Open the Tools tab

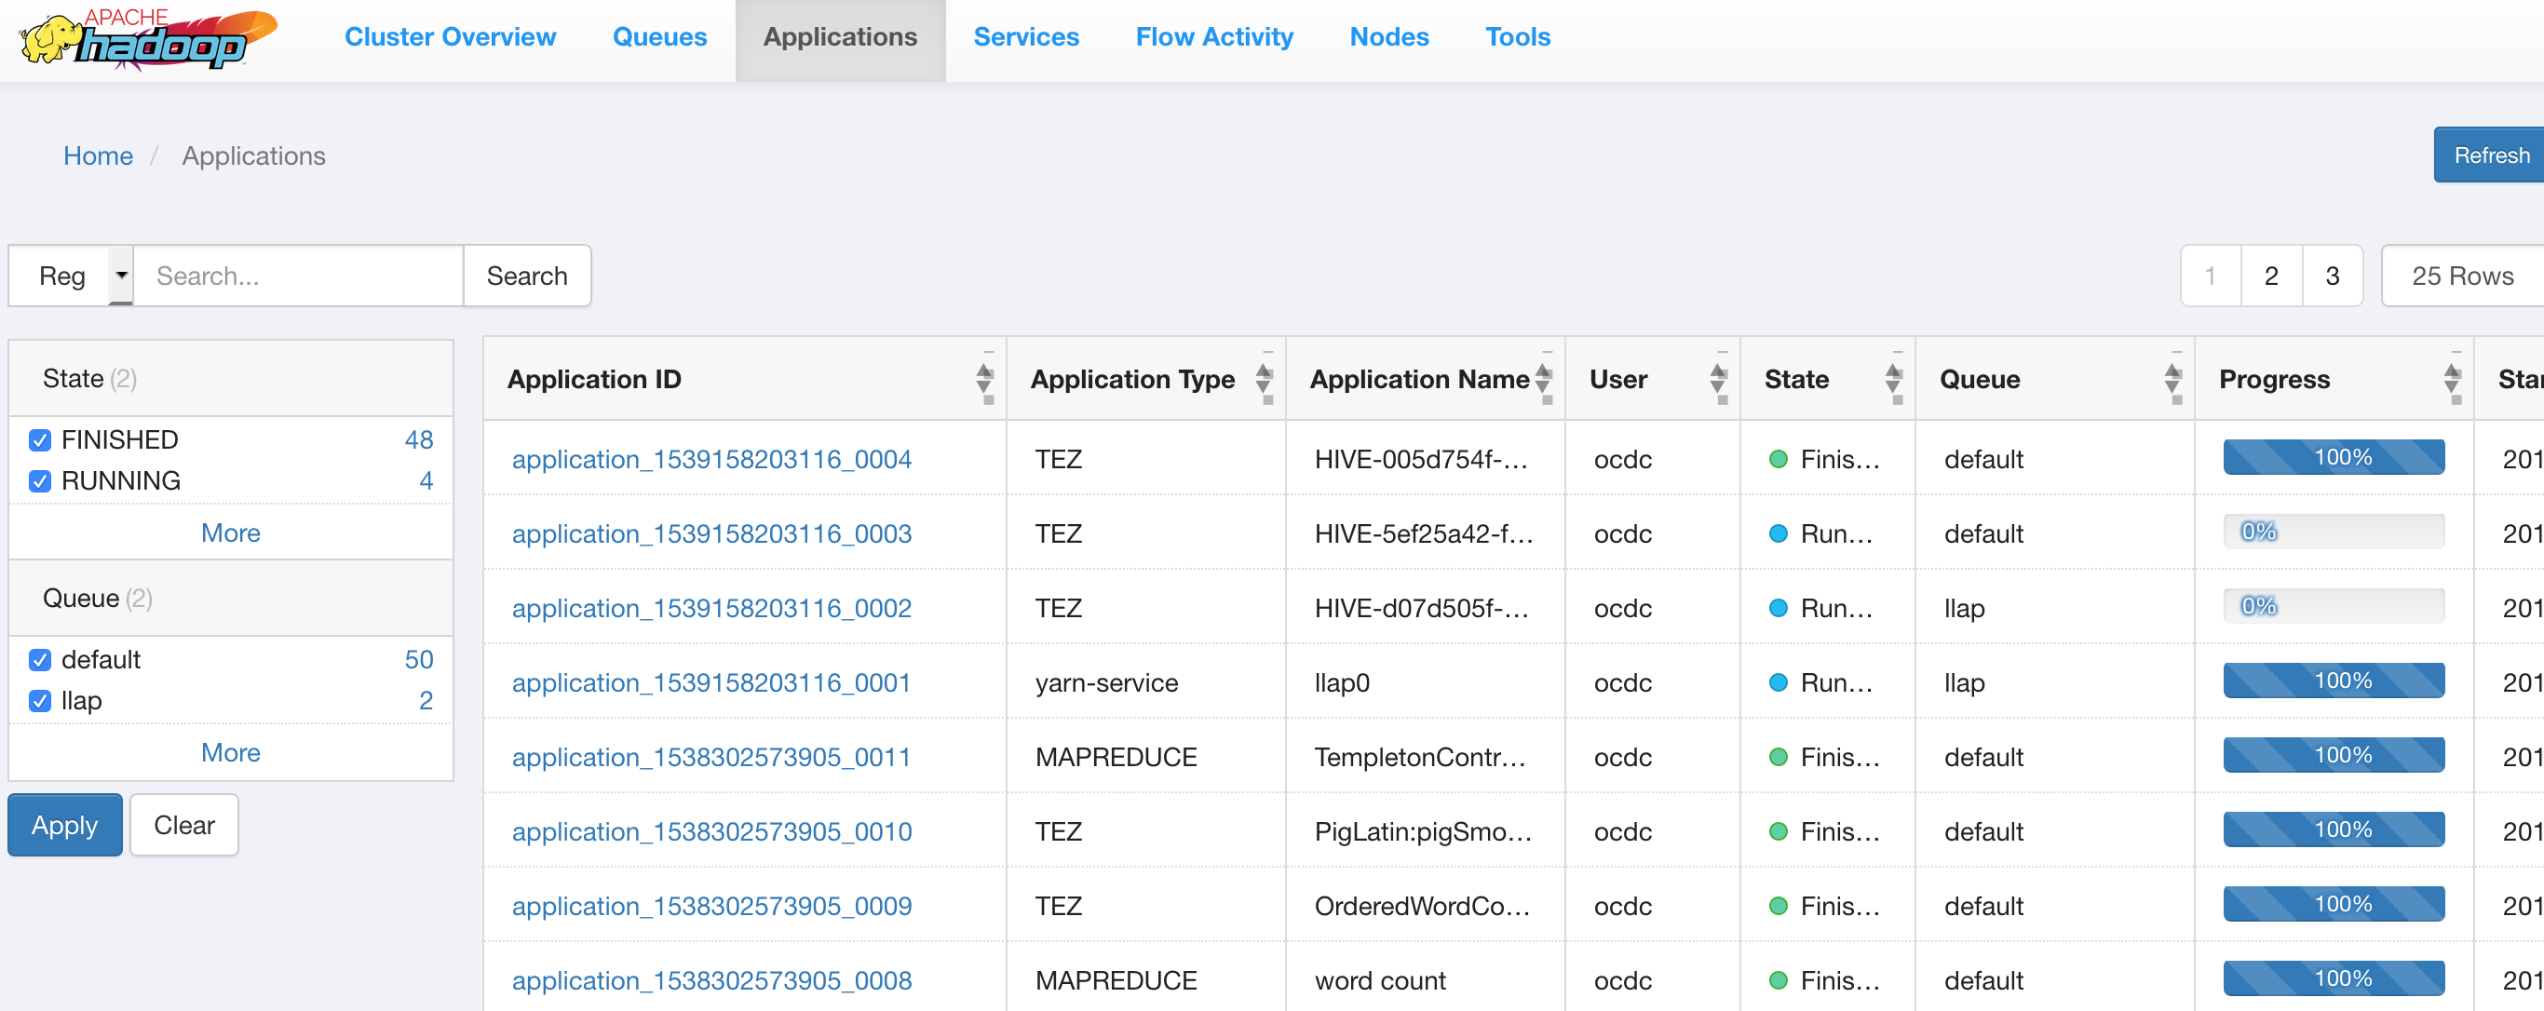pos(1518,37)
